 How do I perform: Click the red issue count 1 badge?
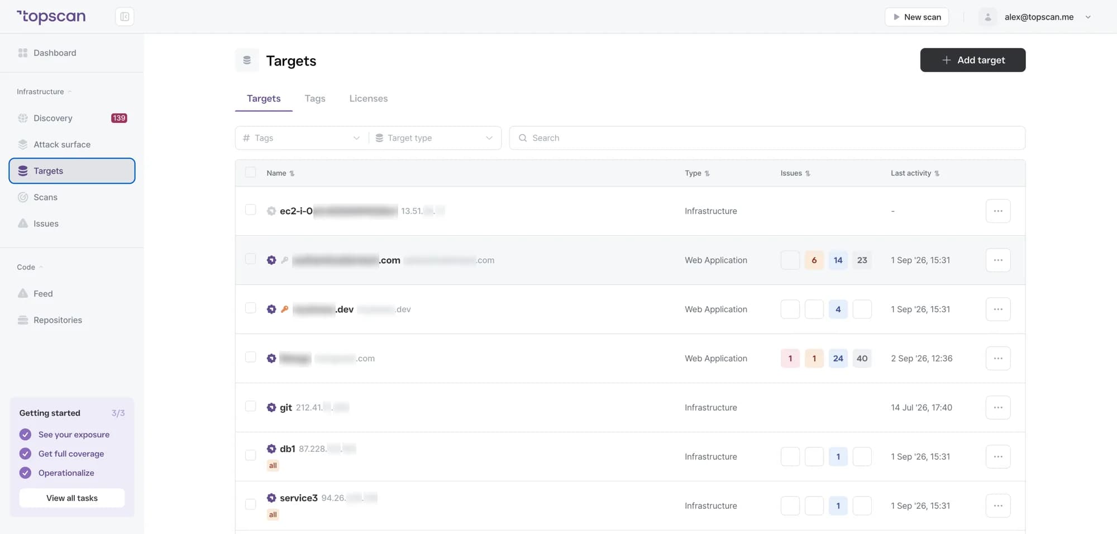click(x=790, y=358)
